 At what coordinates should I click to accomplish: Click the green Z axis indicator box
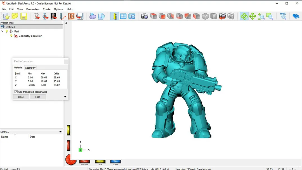point(81,150)
